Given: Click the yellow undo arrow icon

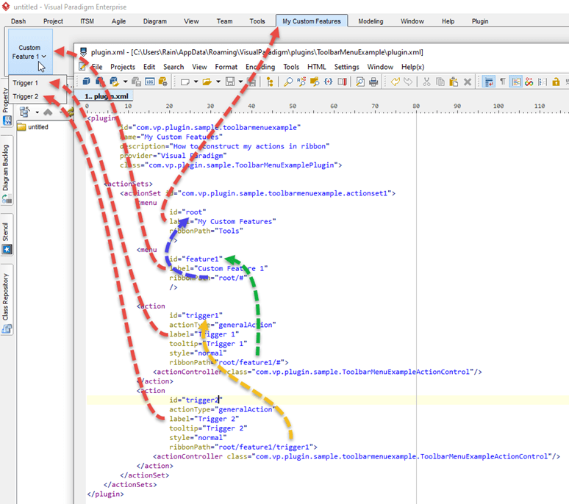Looking at the screenshot, I should pyautogui.click(x=396, y=82).
